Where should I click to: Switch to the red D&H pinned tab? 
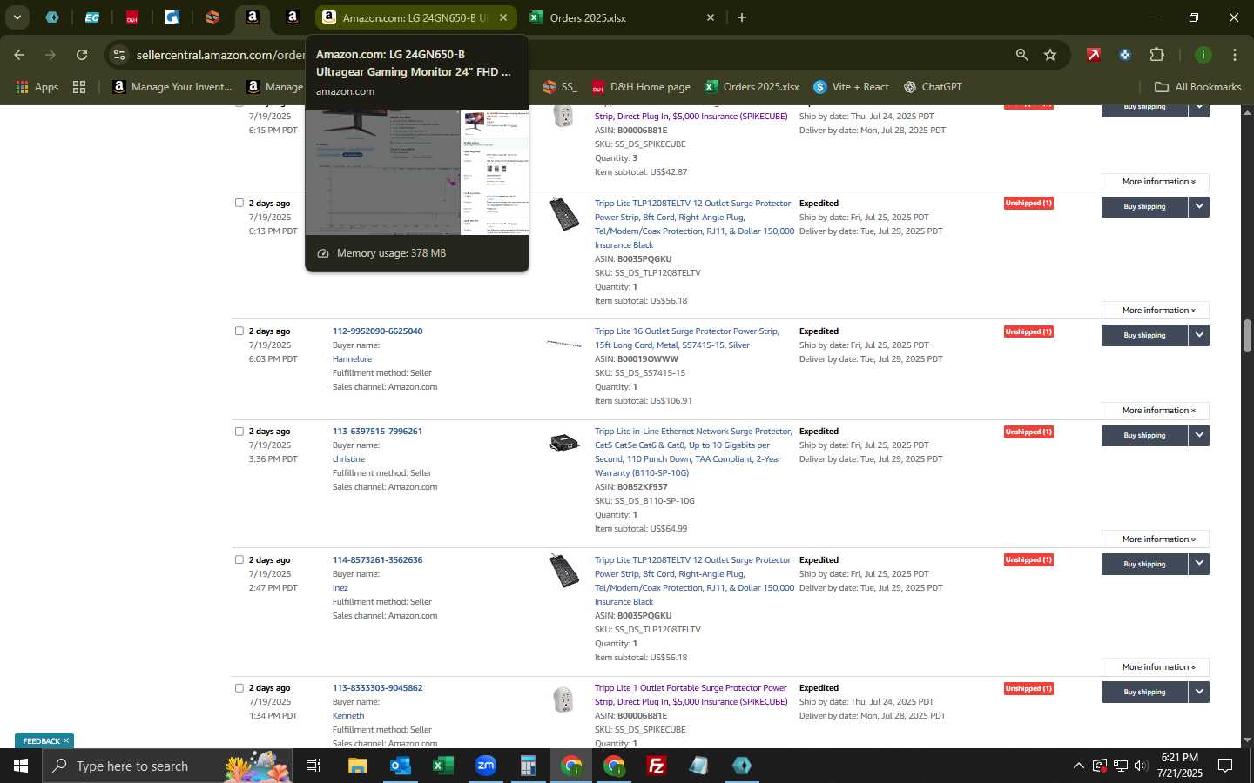tap(131, 17)
